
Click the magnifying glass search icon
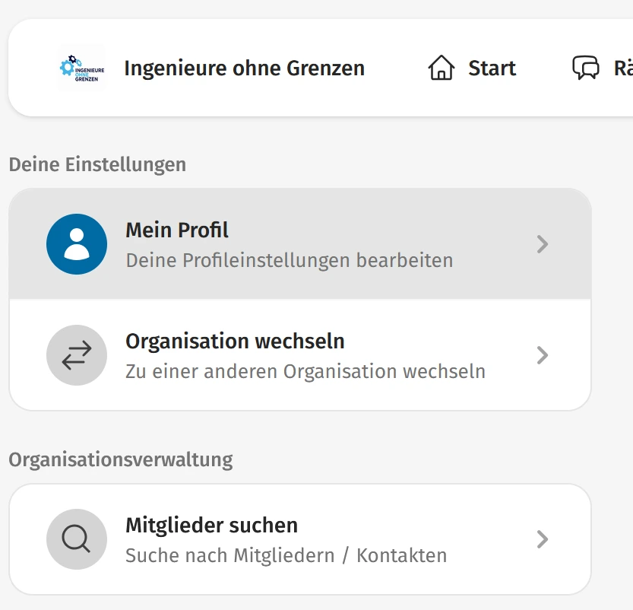(77, 539)
